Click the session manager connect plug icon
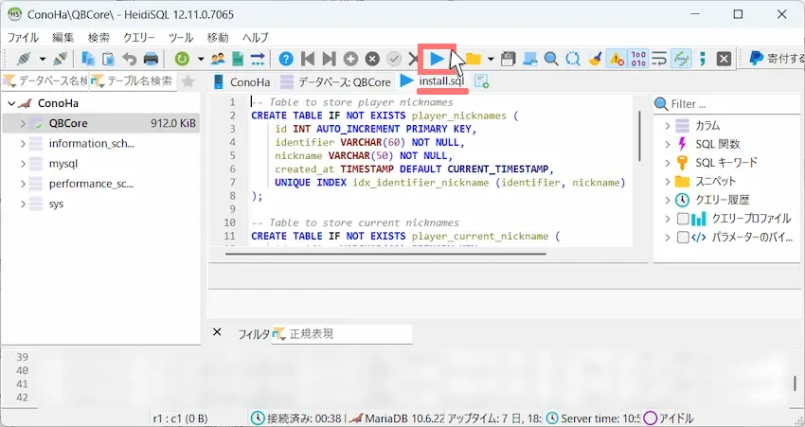This screenshot has height=427, width=805. 24,59
